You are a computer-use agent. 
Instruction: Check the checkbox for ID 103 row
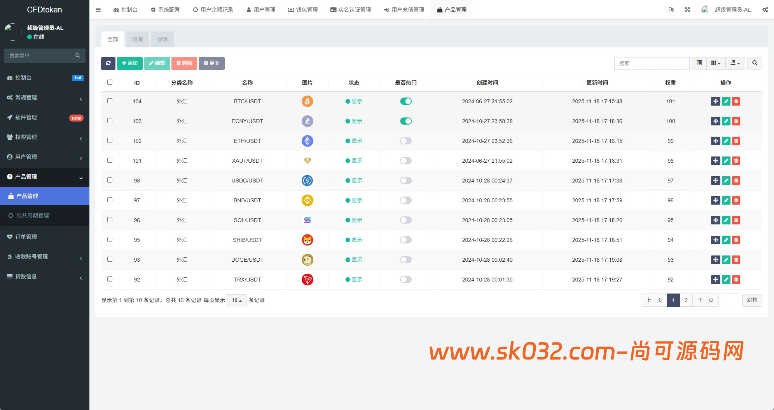pos(110,120)
